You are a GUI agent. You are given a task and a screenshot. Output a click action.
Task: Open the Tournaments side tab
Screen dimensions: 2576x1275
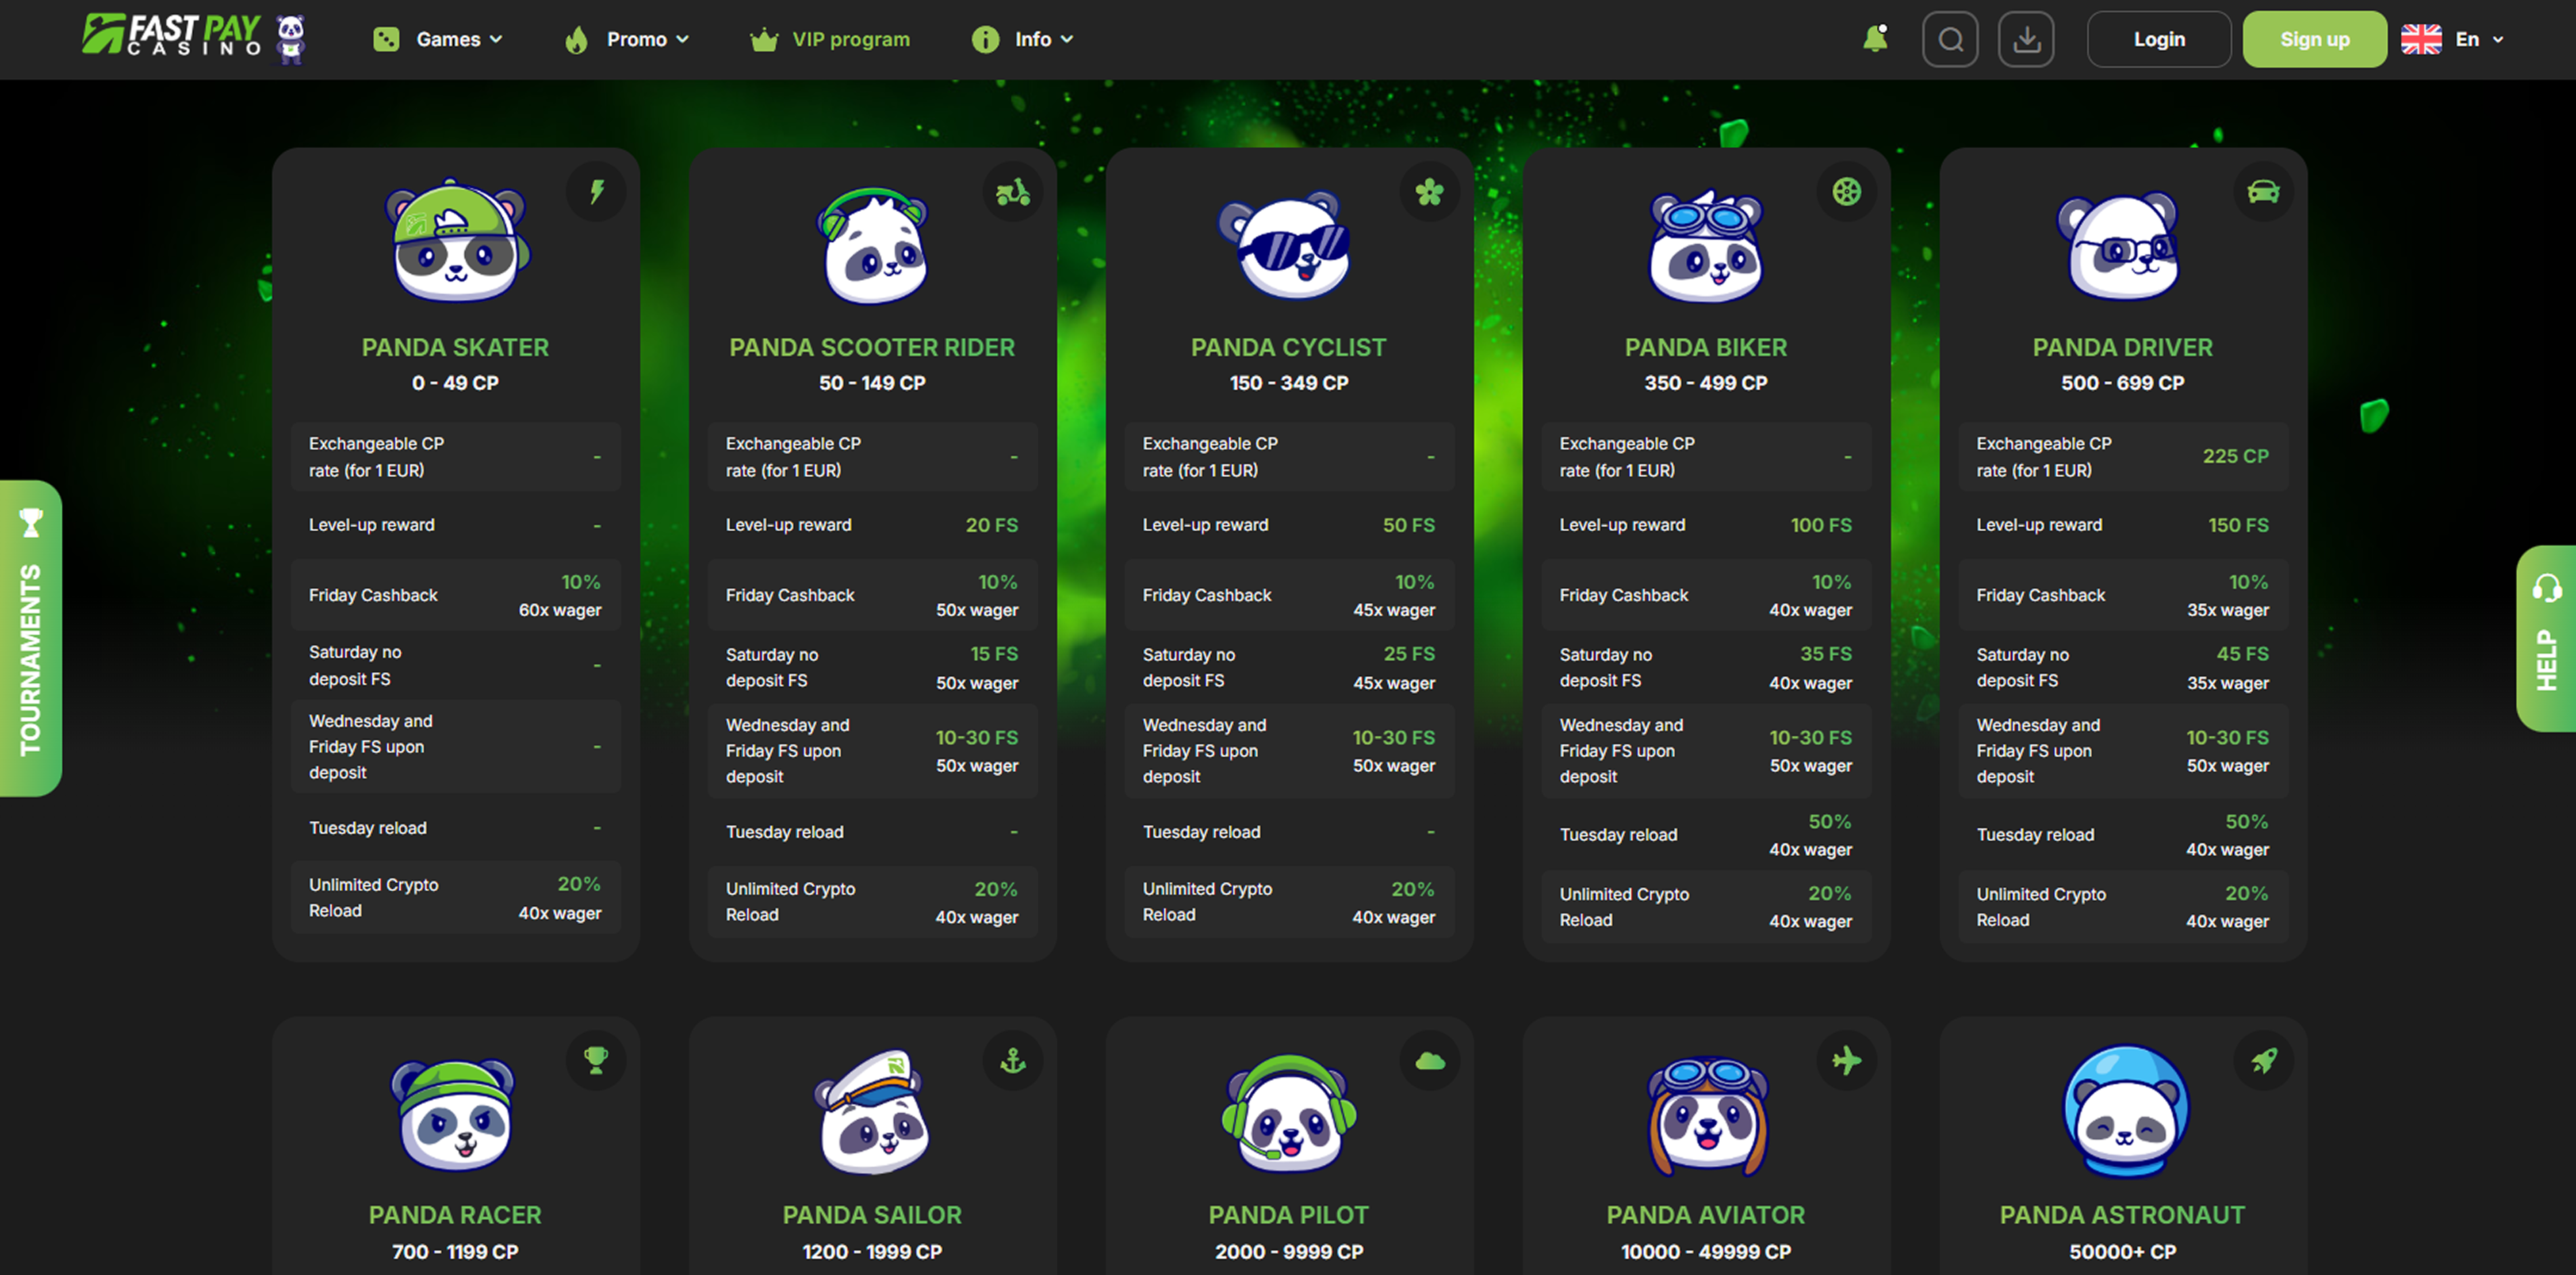(31, 638)
